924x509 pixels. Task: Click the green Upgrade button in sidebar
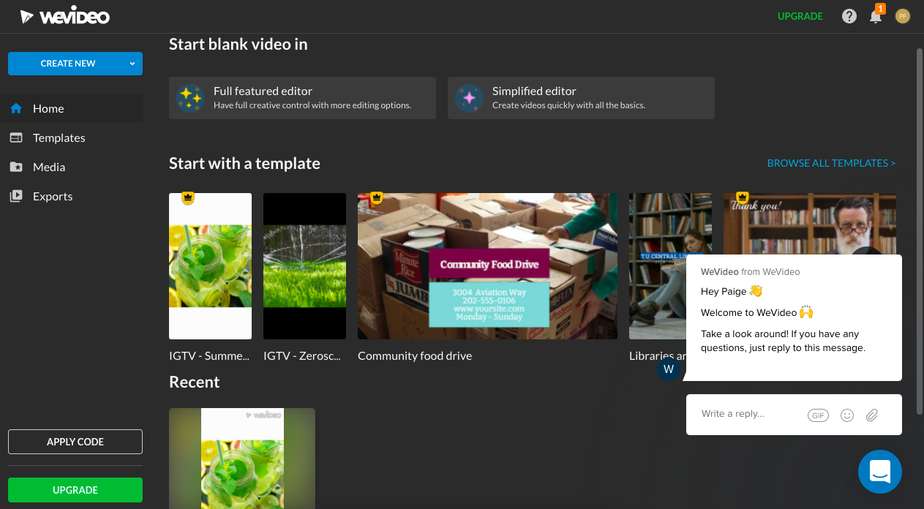click(75, 490)
